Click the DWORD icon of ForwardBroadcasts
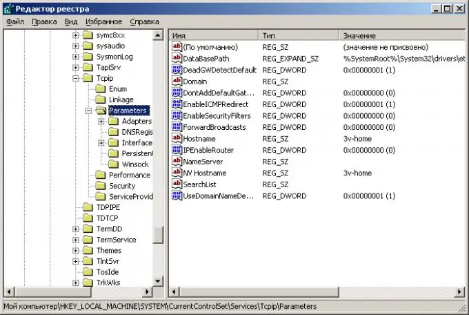 [177, 127]
